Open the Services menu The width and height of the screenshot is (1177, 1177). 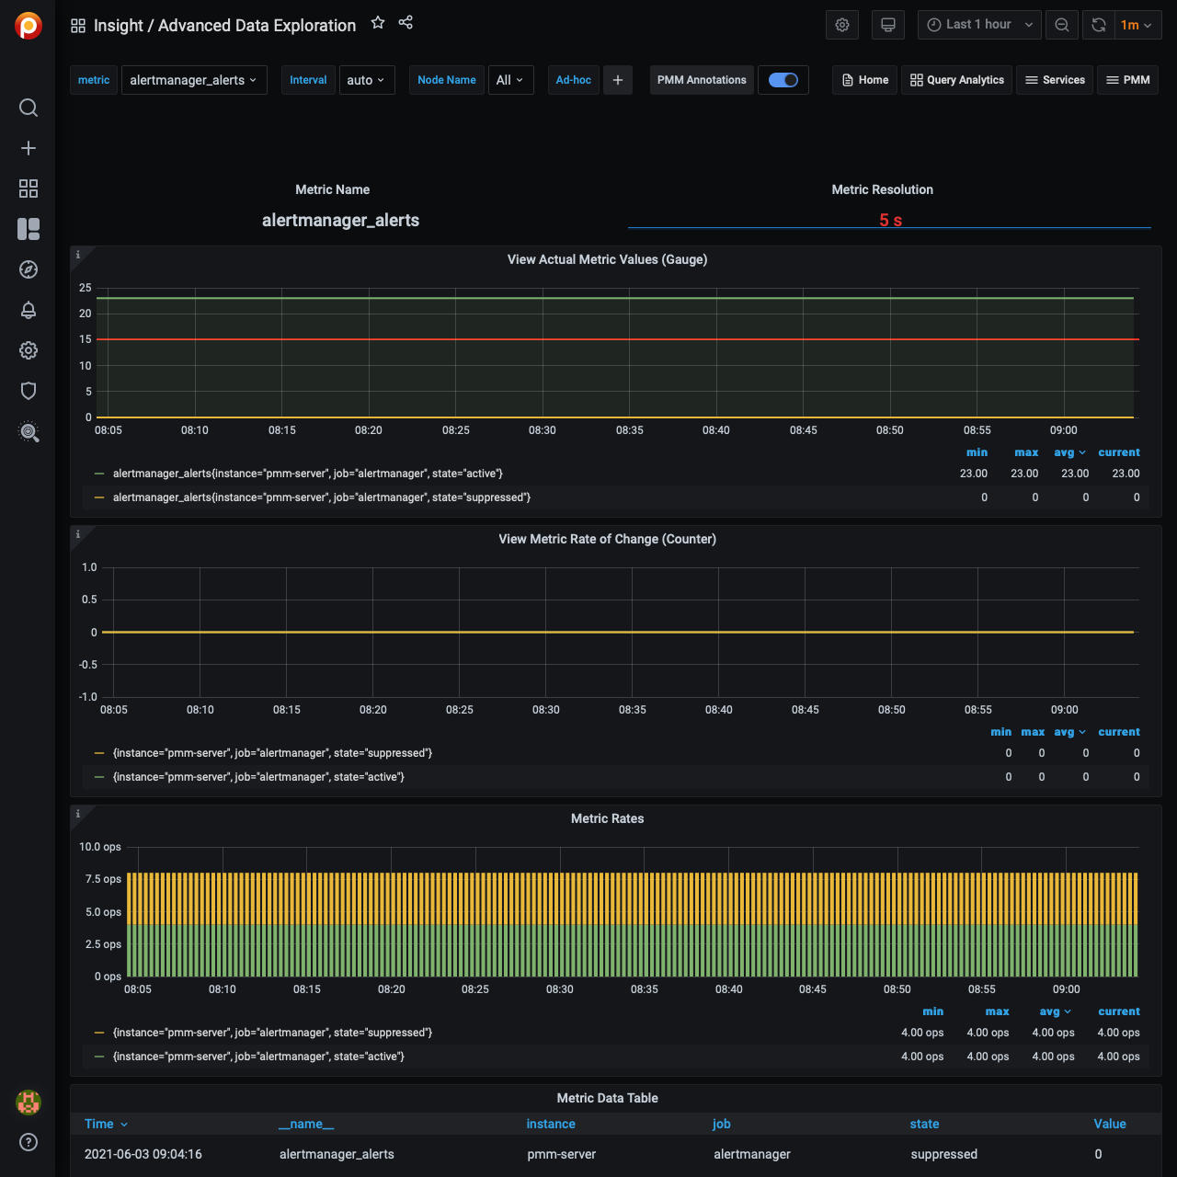tap(1055, 80)
